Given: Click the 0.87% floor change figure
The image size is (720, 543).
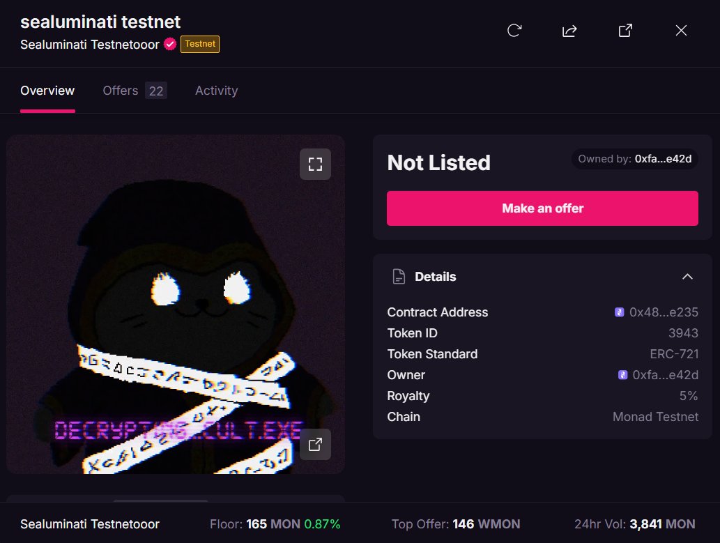Looking at the screenshot, I should 322,524.
